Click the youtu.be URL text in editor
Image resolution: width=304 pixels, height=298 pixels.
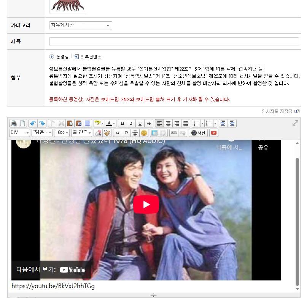pos(53,286)
